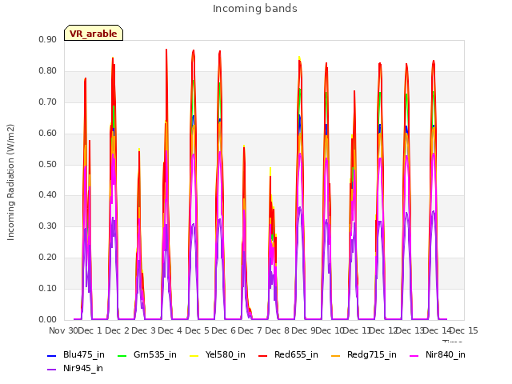
Task: Click the 'Dec 8' x-axis date label
Action: pos(278,330)
